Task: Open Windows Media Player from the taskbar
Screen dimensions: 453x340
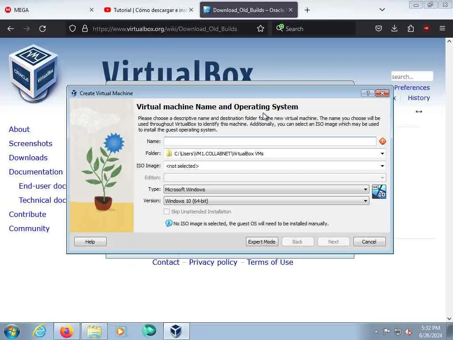Action: click(x=120, y=331)
